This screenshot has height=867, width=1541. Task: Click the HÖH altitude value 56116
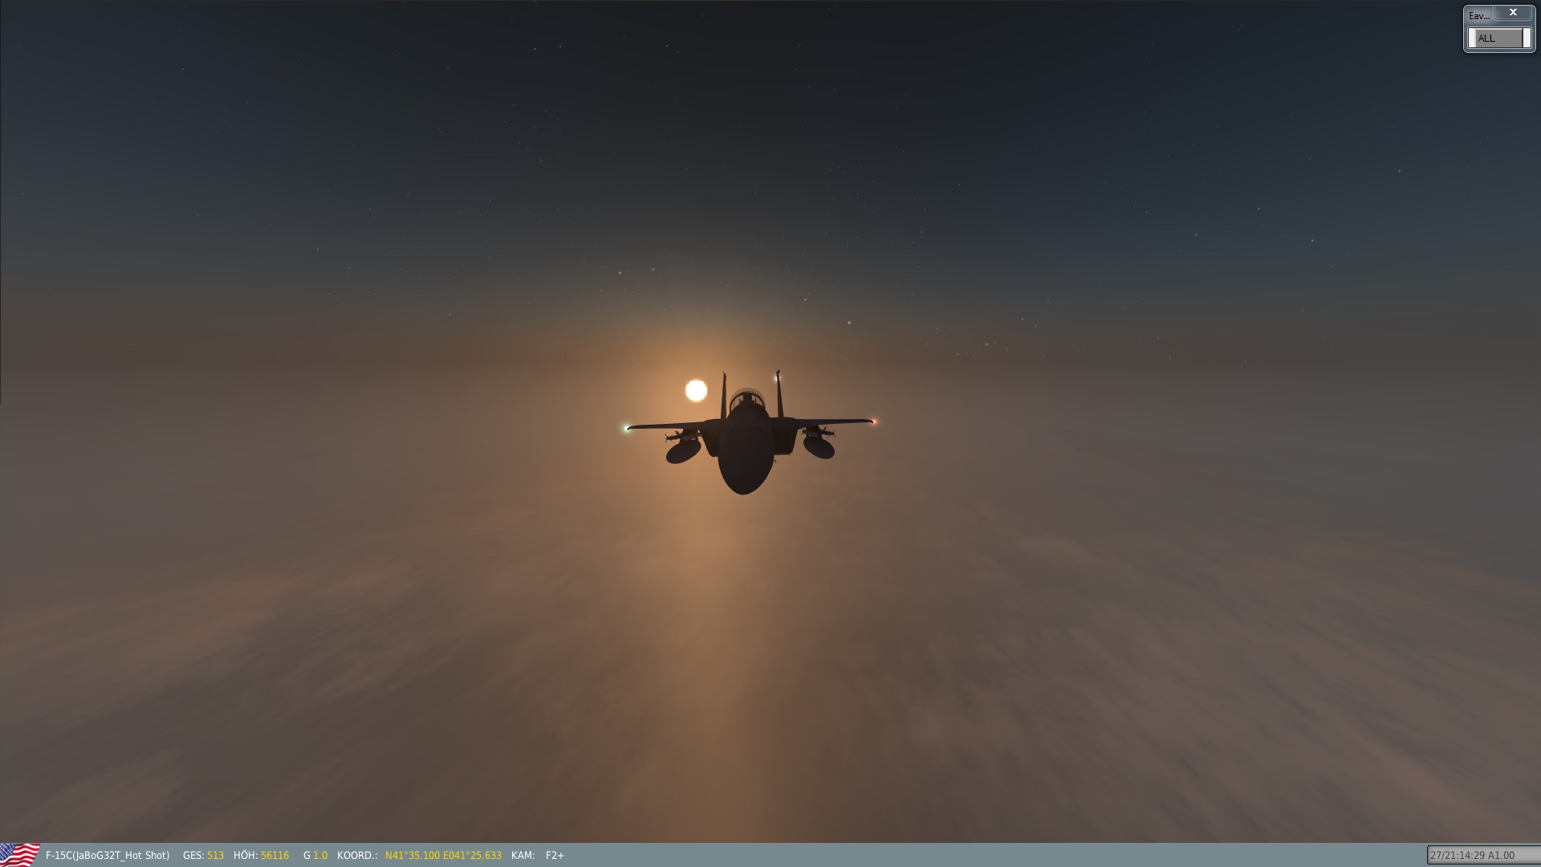tap(274, 855)
